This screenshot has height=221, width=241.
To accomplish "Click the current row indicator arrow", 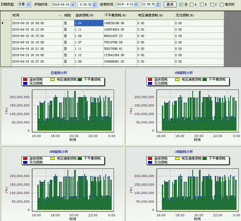I will [x=3, y=23].
